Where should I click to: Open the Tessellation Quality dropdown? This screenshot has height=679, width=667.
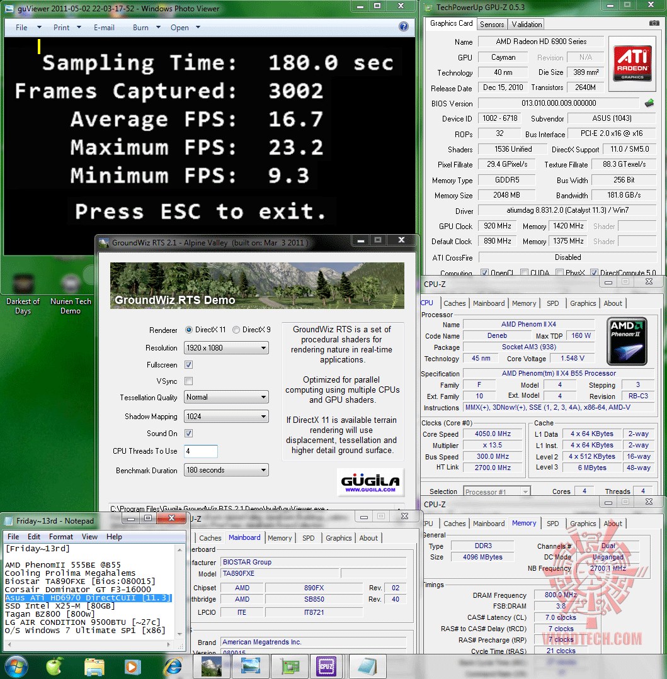pyautogui.click(x=226, y=397)
